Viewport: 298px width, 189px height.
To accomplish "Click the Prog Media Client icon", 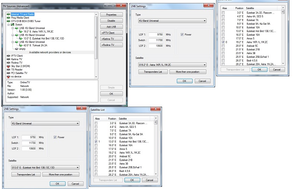I will point(9,18).
